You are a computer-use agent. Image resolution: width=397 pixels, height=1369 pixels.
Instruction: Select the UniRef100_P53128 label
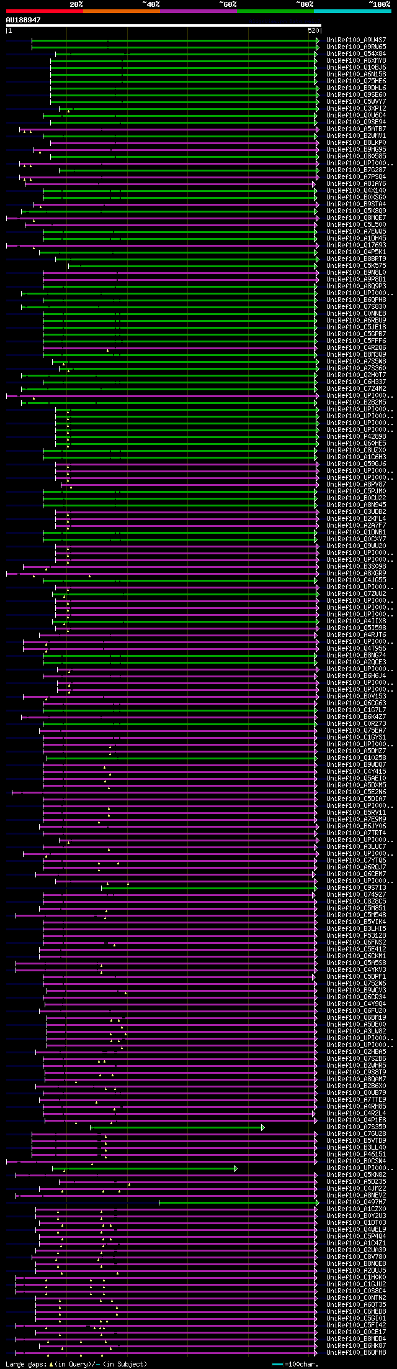coord(356,935)
